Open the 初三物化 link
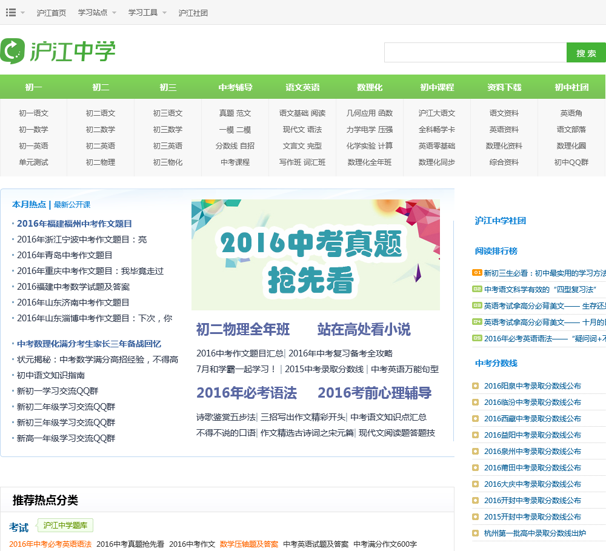The image size is (606, 551). (x=168, y=162)
